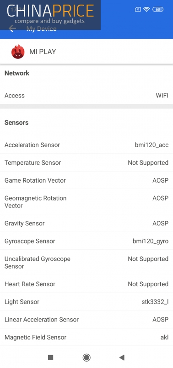This screenshot has width=173, height=368.
Task: Select the MI PLAY device name
Action: click(43, 52)
